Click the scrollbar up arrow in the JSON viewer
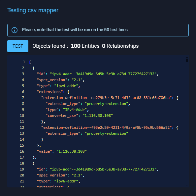Screen dimensions: 196x196 (x=187, y=57)
